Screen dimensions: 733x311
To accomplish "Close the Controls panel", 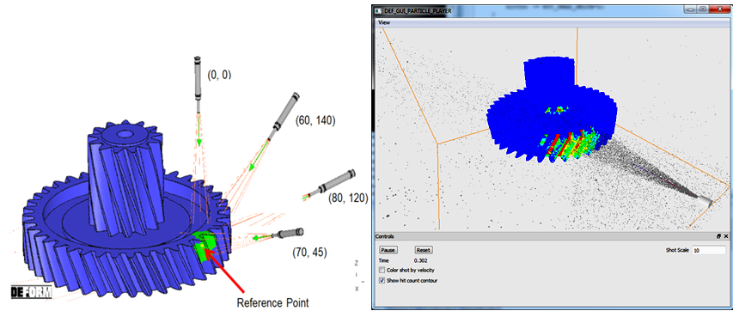I will pos(725,236).
